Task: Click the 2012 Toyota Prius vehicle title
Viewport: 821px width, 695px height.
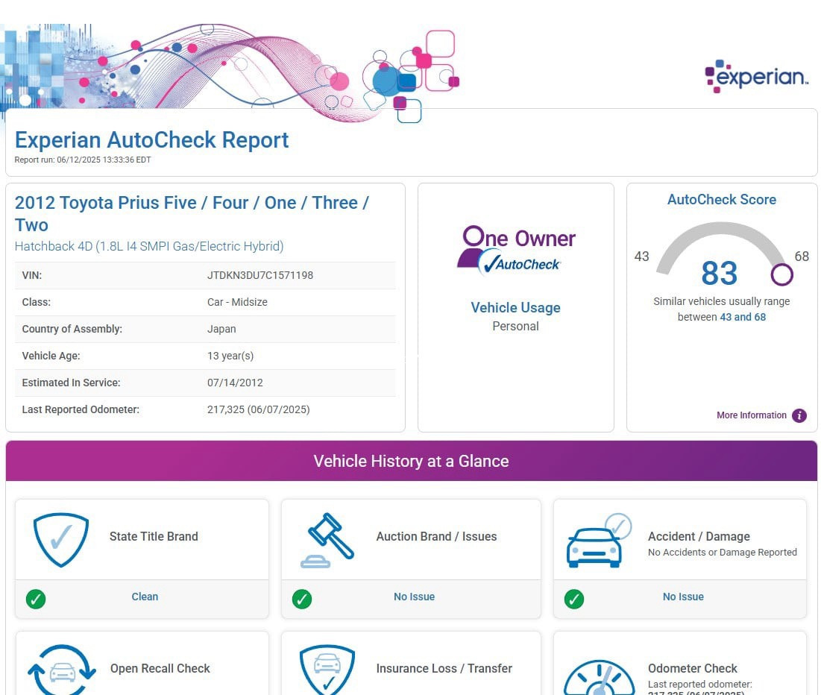Action: 192,214
